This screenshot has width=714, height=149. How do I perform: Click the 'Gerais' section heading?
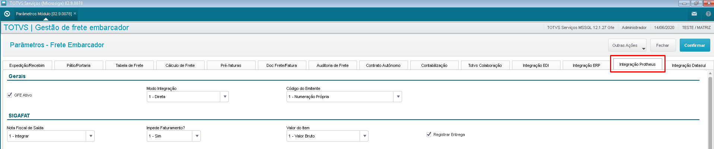coord(17,76)
